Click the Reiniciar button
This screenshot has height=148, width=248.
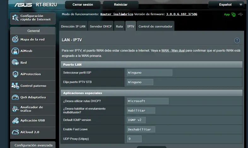click(121, 5)
